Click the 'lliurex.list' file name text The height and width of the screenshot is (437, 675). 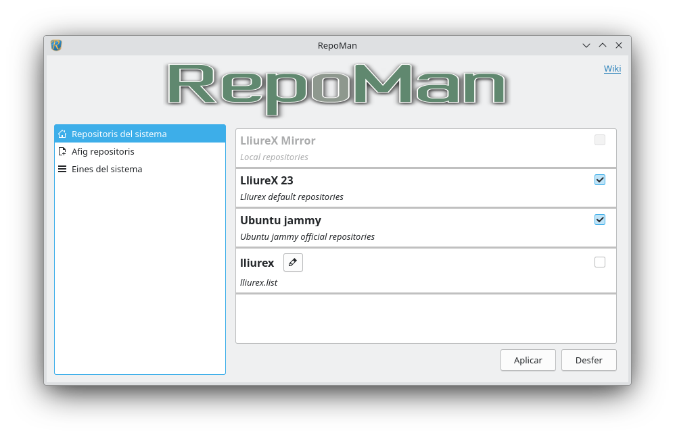pyautogui.click(x=259, y=283)
